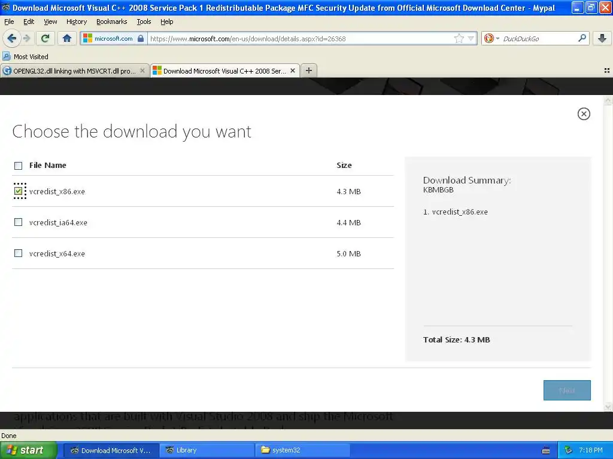Click the vcredist_x64.exe file name

click(x=57, y=253)
